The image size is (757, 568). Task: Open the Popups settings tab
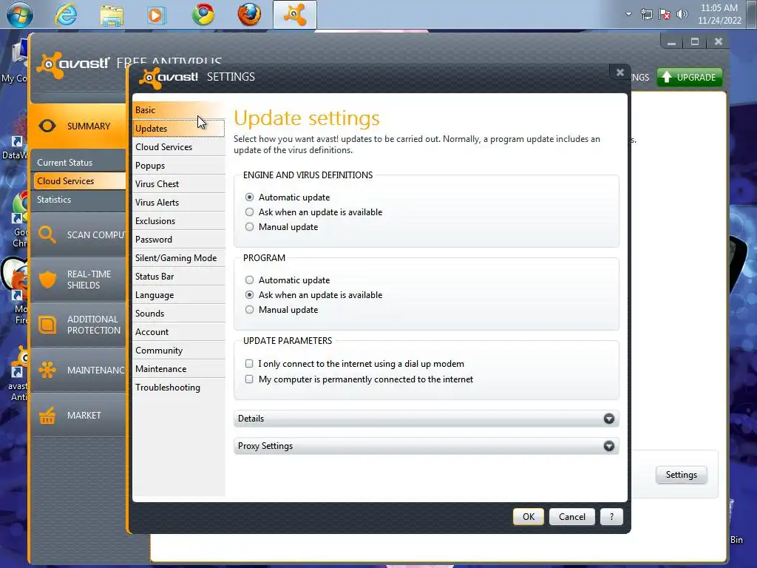coord(179,166)
